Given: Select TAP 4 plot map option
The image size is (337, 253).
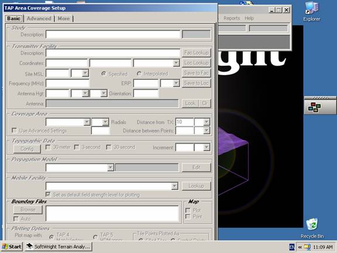Looking at the screenshot, I should click(x=51, y=237).
